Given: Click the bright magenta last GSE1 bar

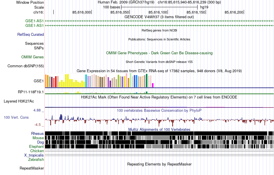Looking at the screenshot, I should (x=153, y=85).
